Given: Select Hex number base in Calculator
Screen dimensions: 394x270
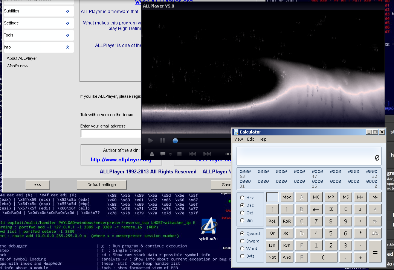Looking at the screenshot, I should point(247,198).
